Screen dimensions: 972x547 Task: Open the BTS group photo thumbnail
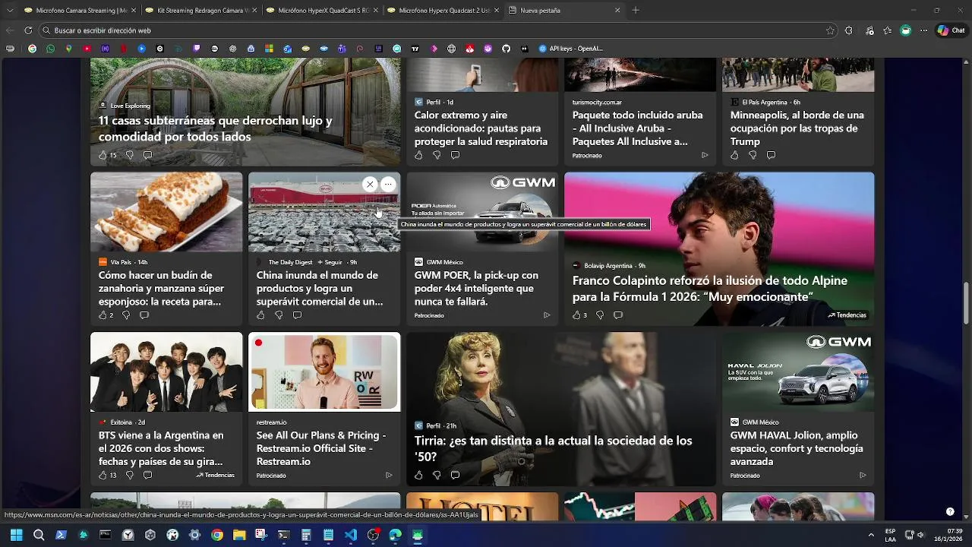[x=166, y=372]
